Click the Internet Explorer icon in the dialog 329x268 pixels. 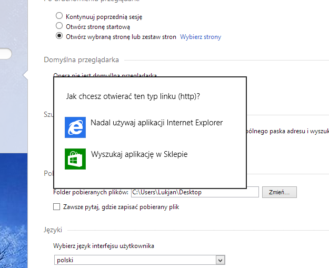75,127
